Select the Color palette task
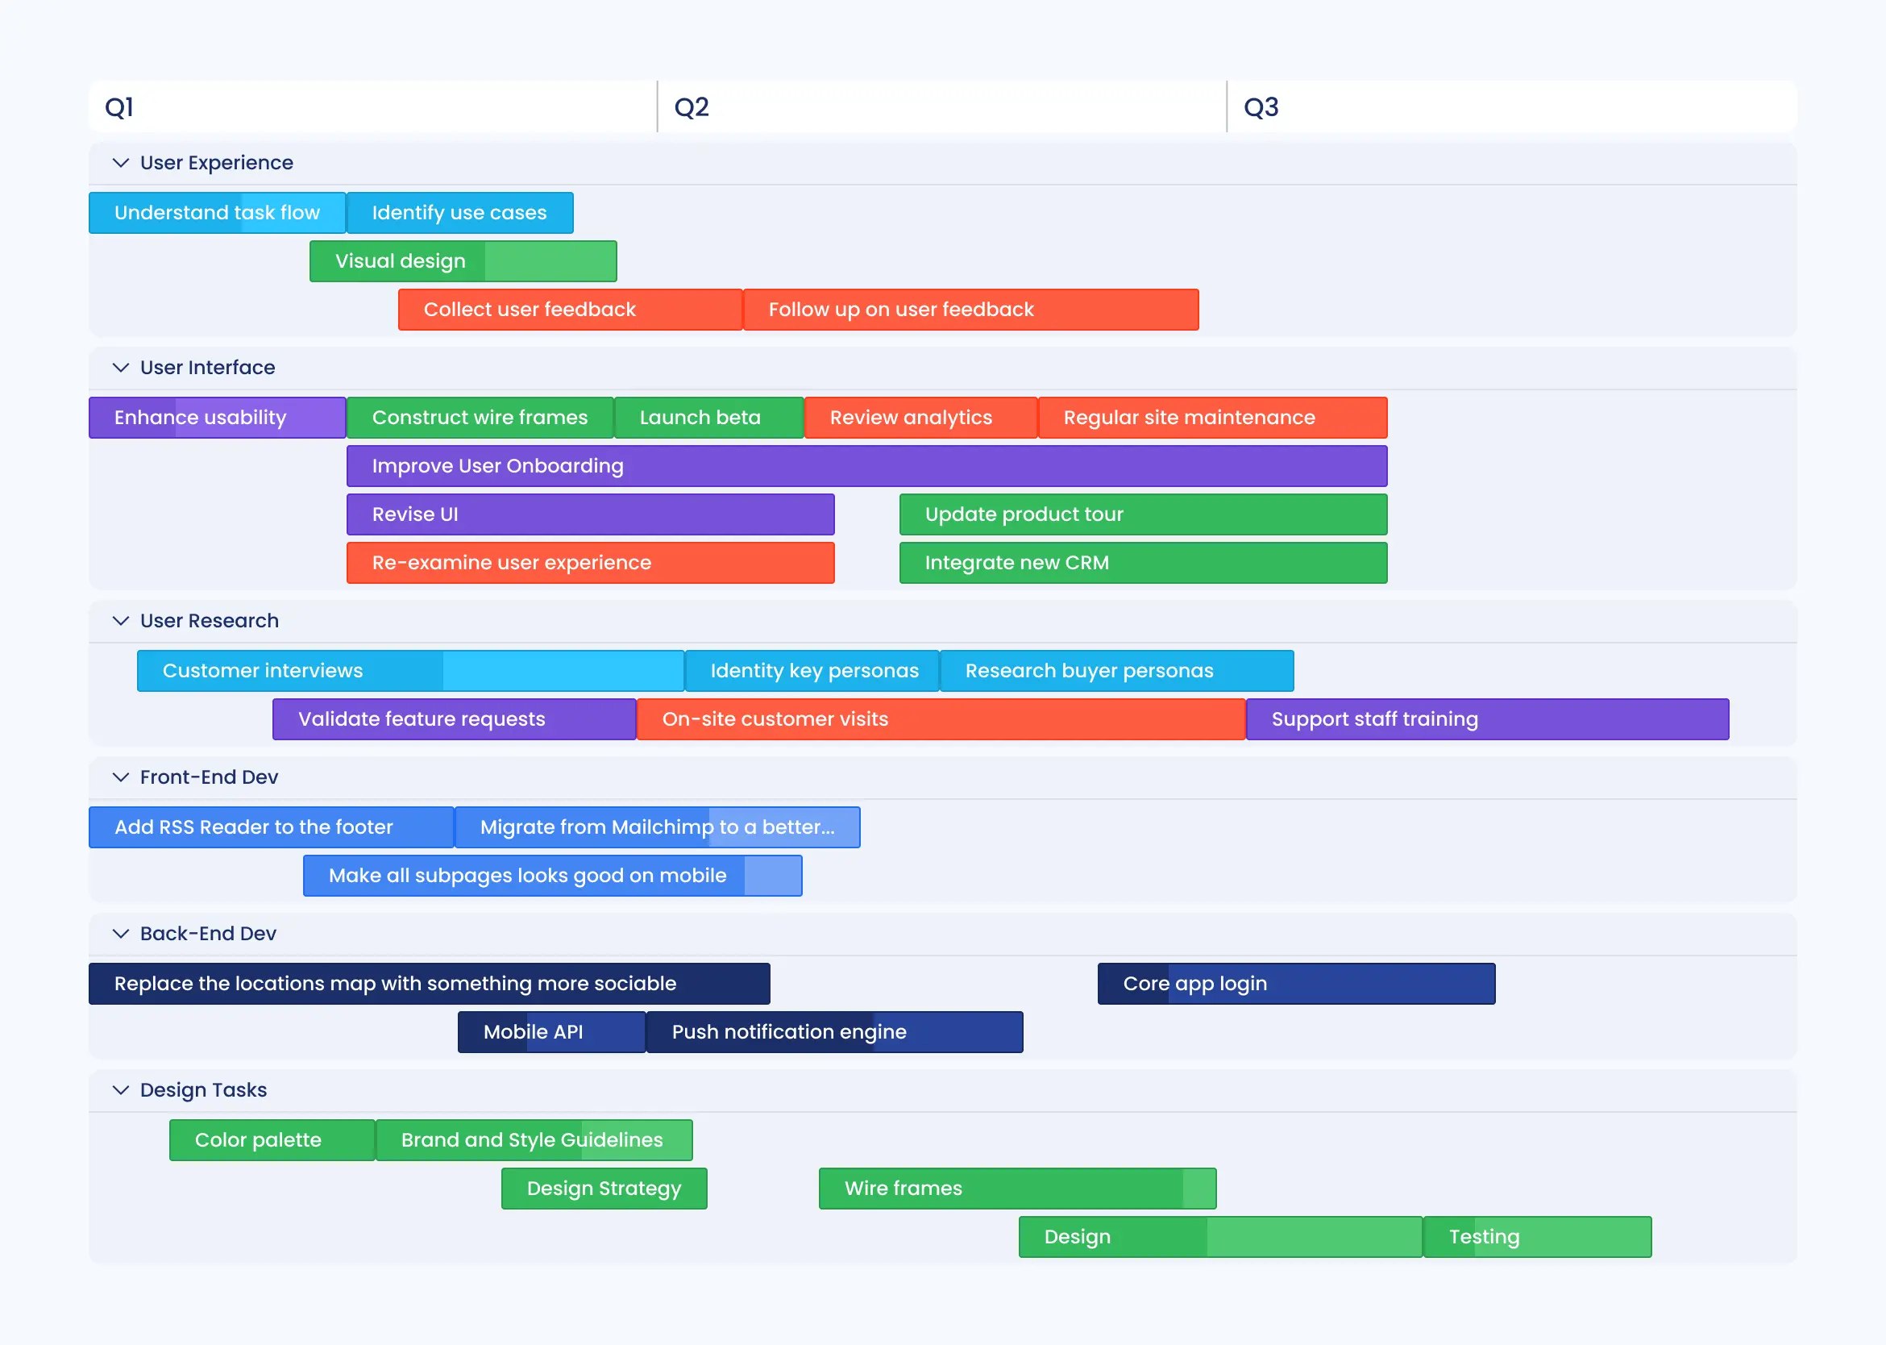Screen dimensions: 1886x1345 point(272,1140)
